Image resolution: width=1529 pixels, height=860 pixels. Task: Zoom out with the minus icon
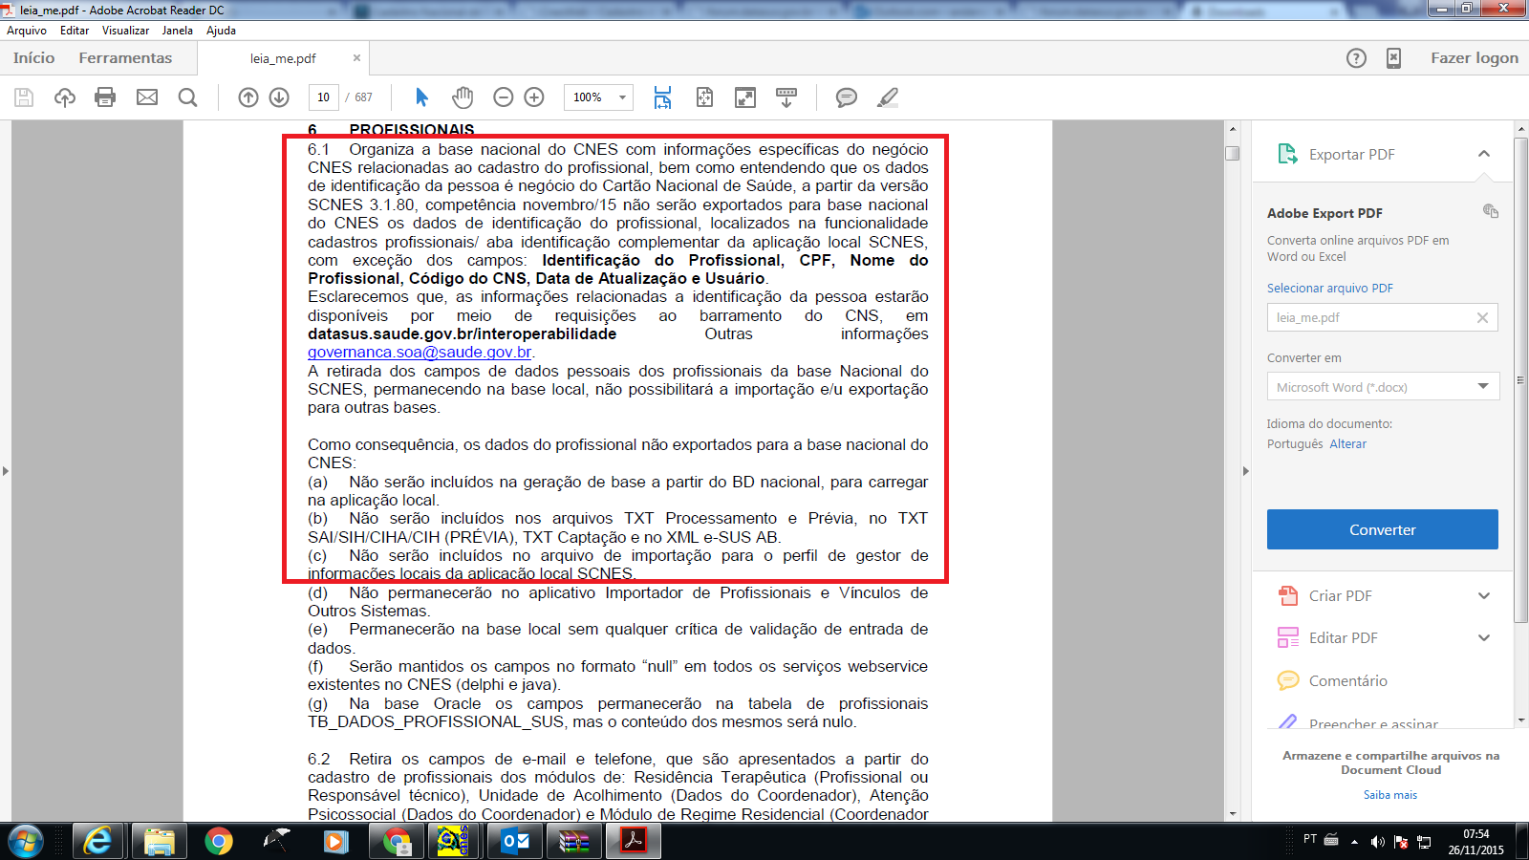tap(502, 97)
